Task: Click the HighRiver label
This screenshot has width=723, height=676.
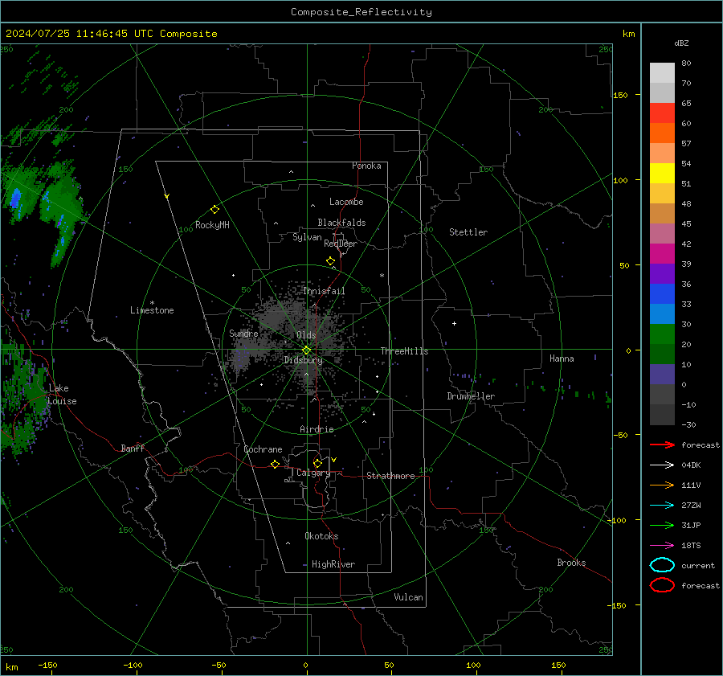Action: [x=333, y=564]
